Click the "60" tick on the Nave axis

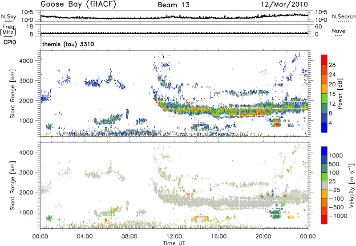[319, 27]
